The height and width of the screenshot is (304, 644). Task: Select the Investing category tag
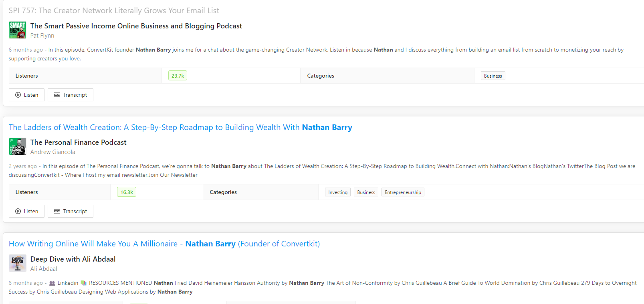pos(338,192)
